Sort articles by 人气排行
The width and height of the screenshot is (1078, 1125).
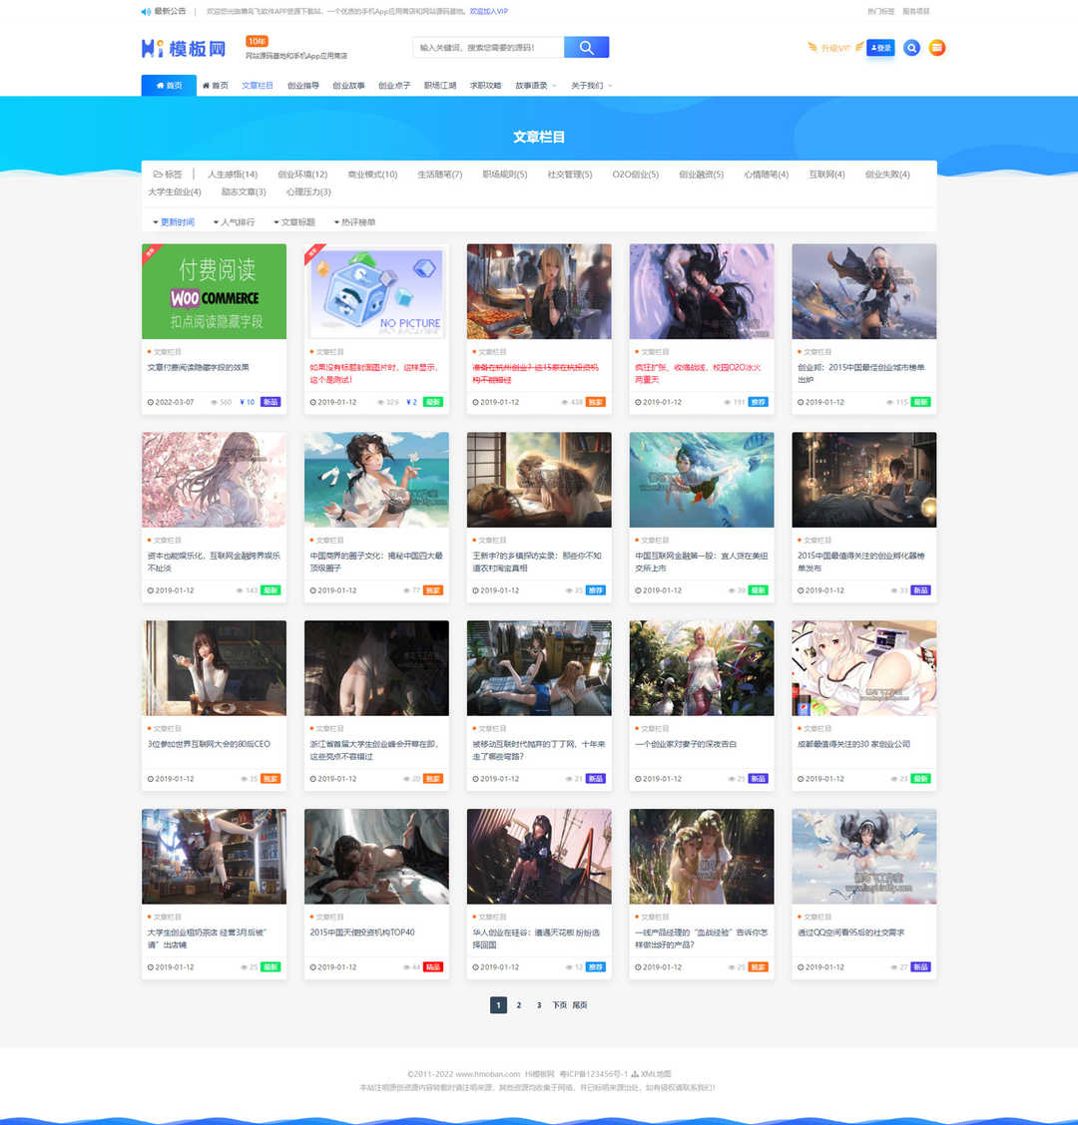[x=235, y=222]
